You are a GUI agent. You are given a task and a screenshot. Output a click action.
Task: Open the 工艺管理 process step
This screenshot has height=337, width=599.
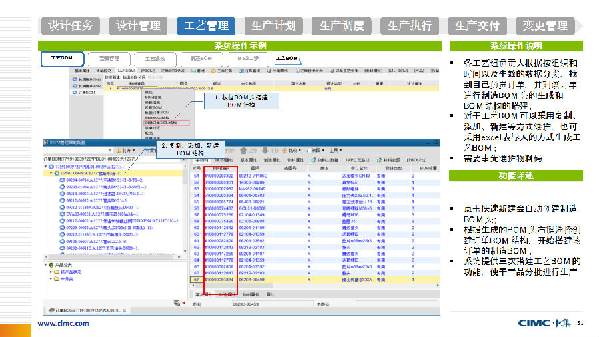tap(206, 26)
